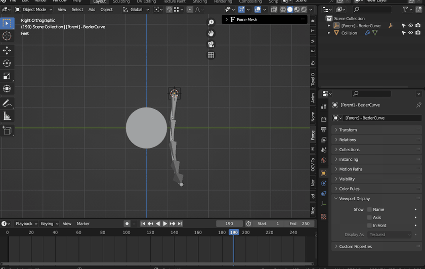The image size is (425, 269).
Task: Switch to the Sculpting workspace tab
Action: [x=121, y=2]
